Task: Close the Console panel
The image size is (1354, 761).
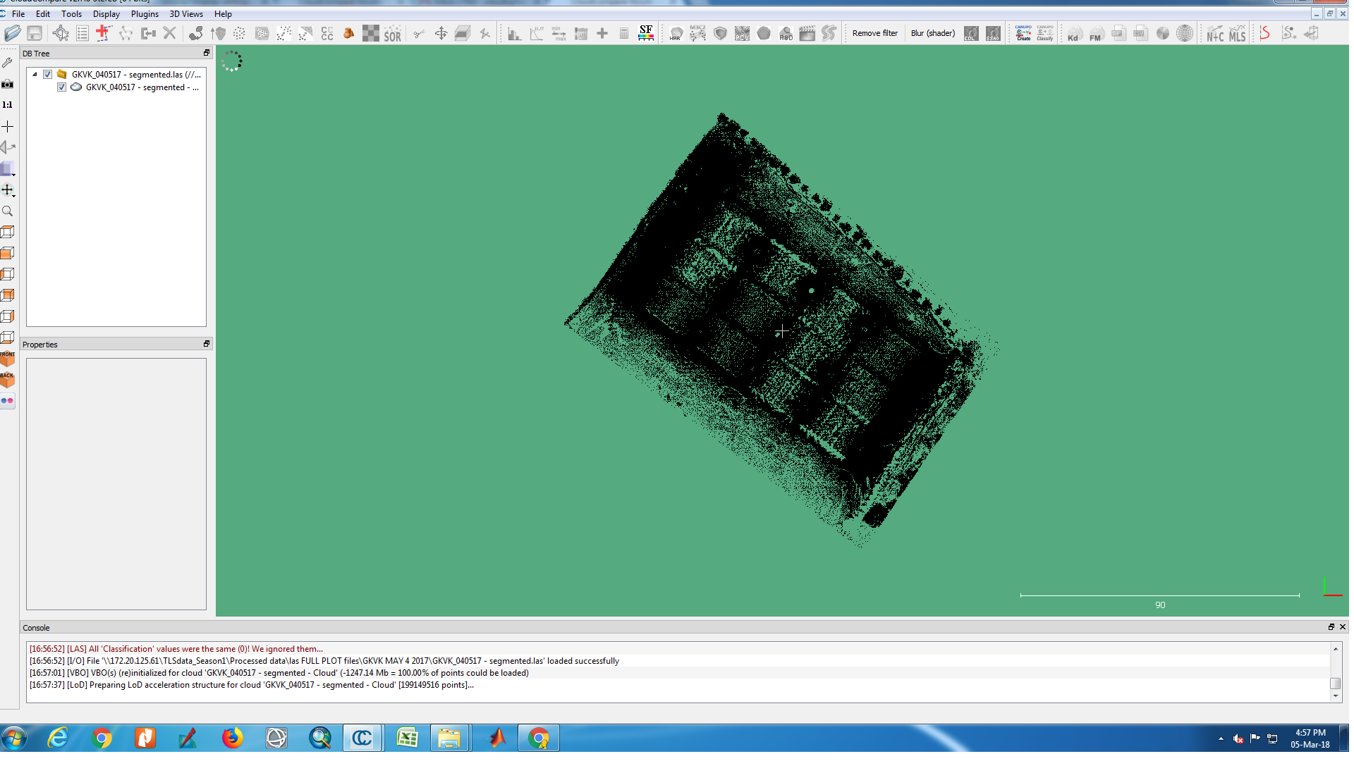Action: 1343,627
